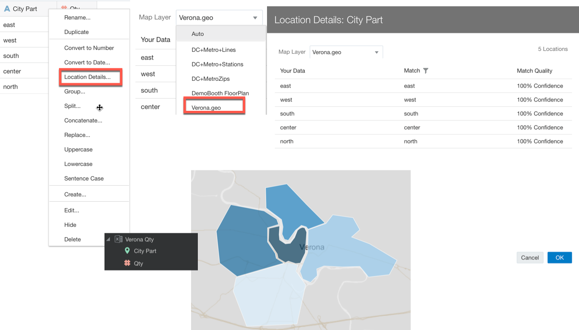Click the OK button
Screen dimensions: 579x330
560,257
